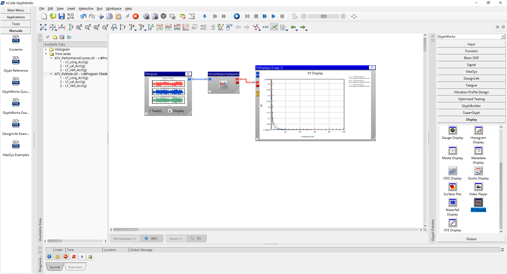
Task: Click the workspace zoom slider handle
Action: click(x=323, y=16)
